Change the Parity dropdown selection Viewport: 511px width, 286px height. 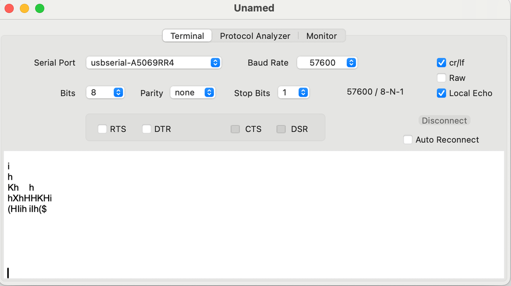193,92
